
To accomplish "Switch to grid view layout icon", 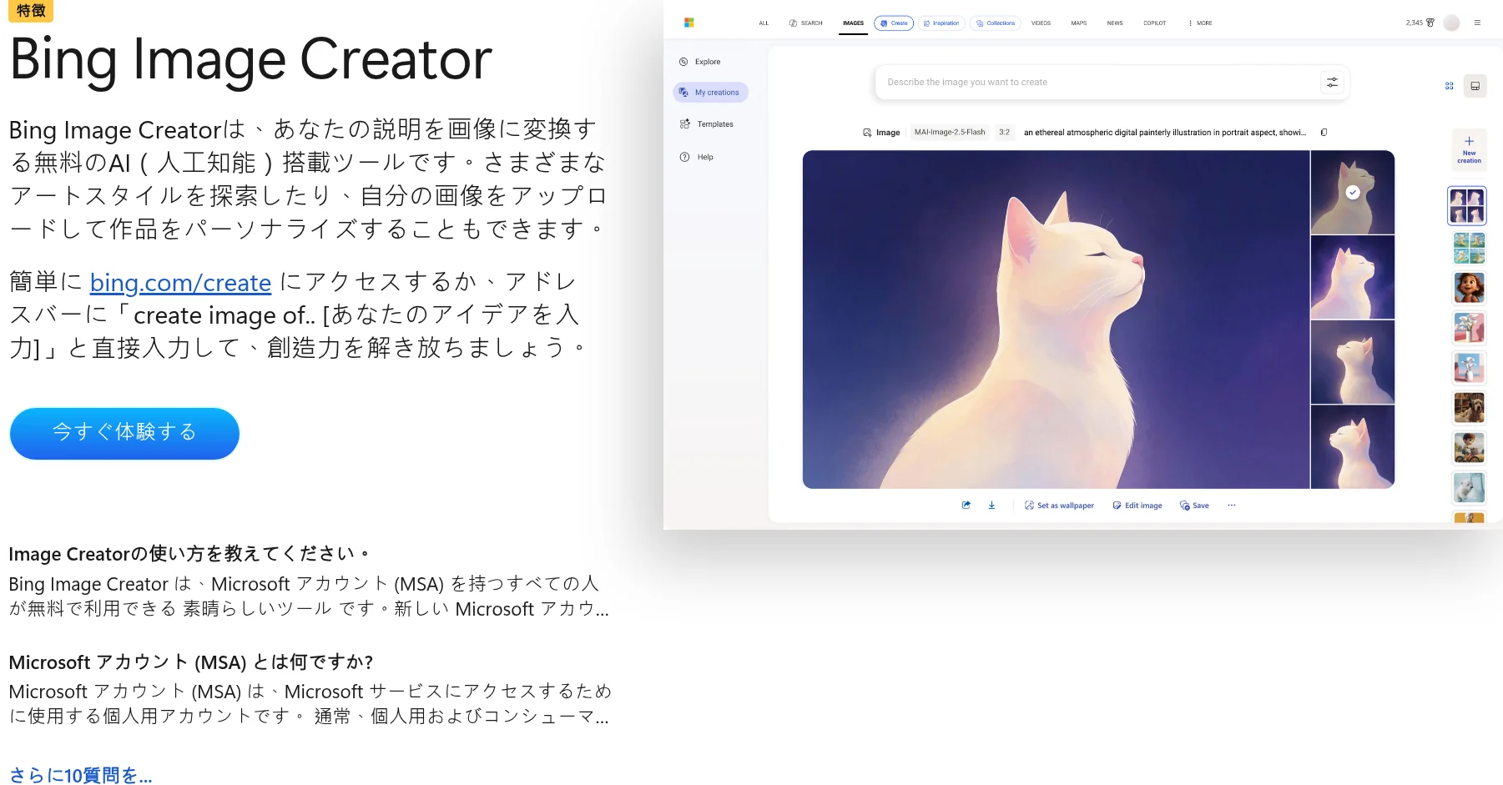I will coord(1449,86).
